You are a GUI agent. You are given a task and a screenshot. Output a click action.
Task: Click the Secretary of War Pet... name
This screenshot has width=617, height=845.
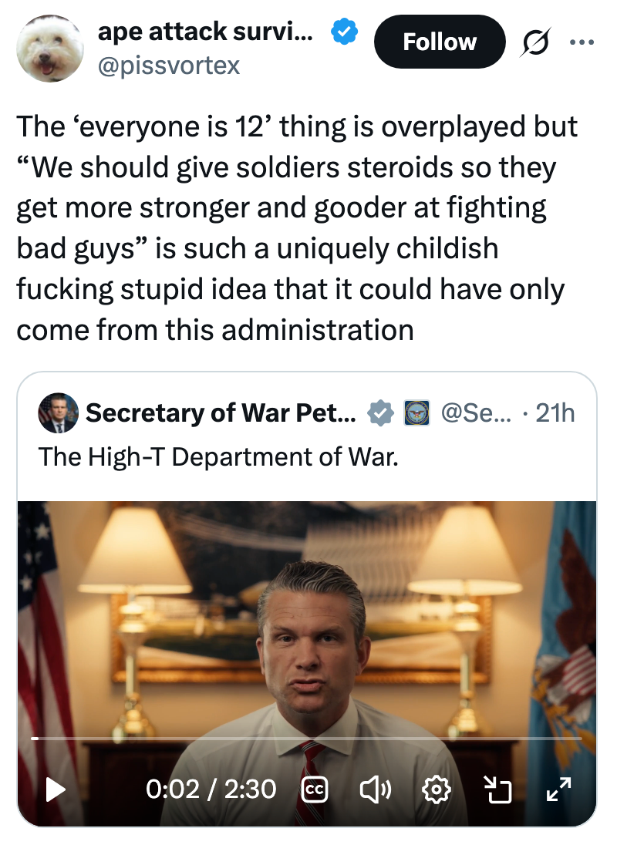221,412
